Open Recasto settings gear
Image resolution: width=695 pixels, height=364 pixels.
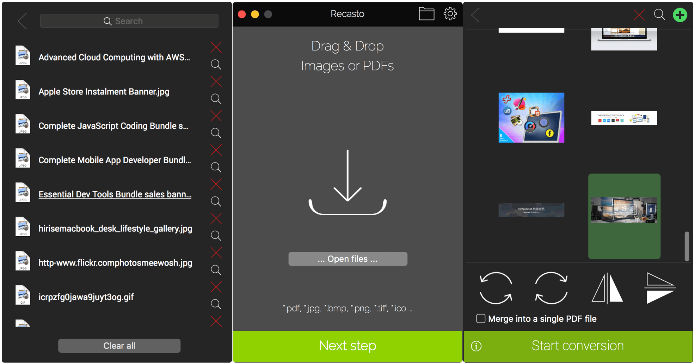[450, 14]
